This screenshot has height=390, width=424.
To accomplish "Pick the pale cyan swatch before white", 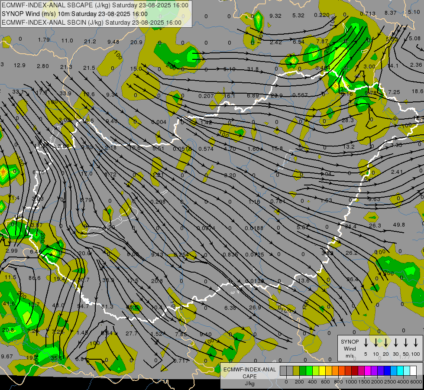I will pyautogui.click(x=406, y=370).
